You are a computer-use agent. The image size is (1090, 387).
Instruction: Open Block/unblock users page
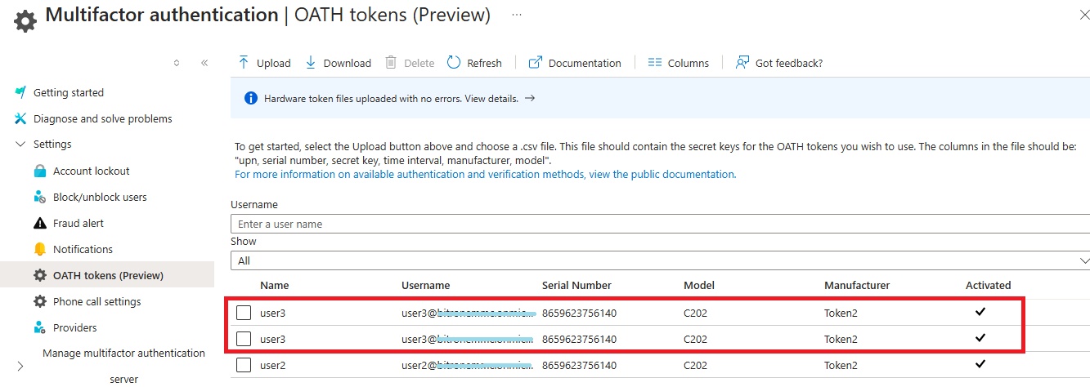[x=100, y=198]
